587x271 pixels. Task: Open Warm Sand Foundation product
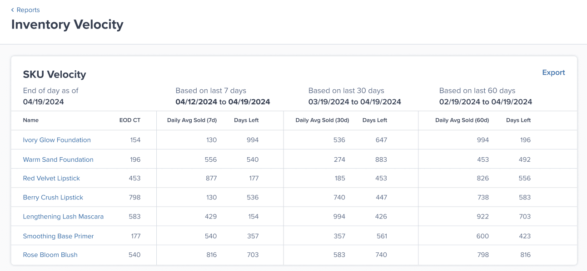click(58, 160)
